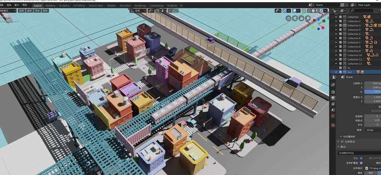Toggle show overlays button
This screenshot has height=175, width=381.
294,10
